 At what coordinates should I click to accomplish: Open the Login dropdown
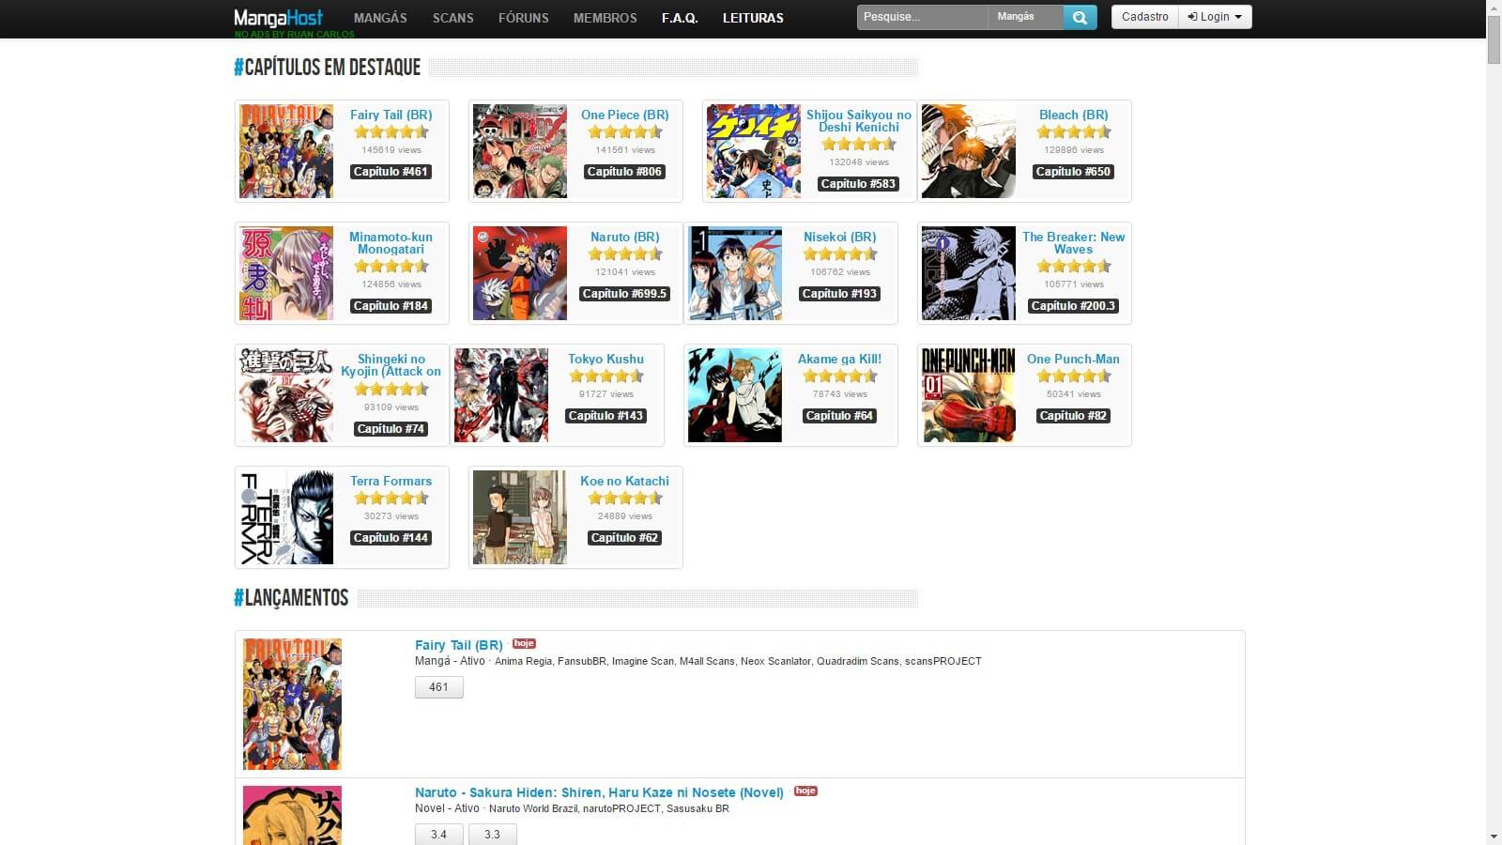(x=1215, y=17)
